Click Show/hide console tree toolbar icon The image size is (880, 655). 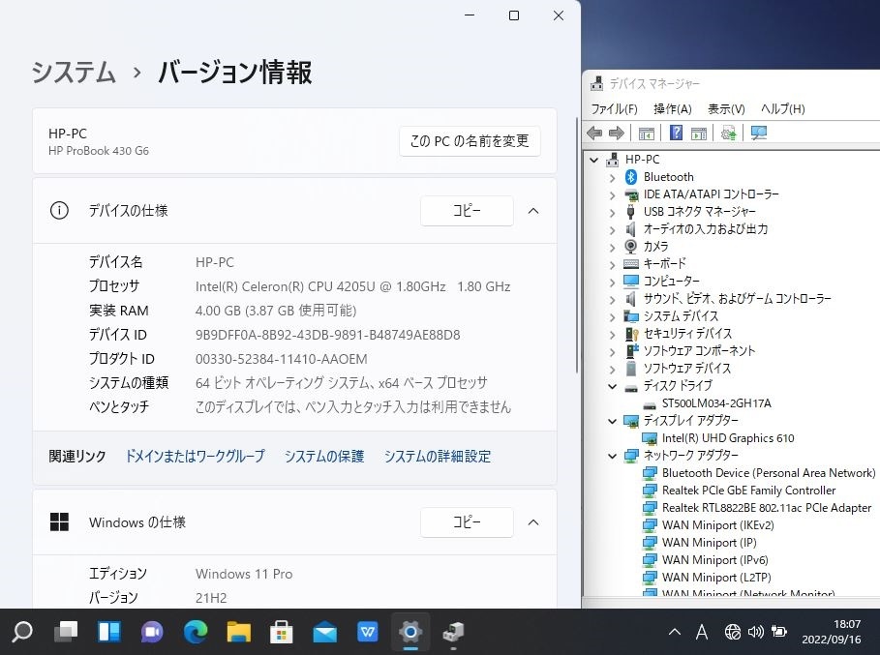pos(647,134)
